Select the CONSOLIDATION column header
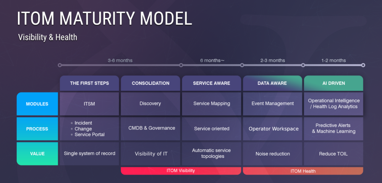Viewport: 382px width, 183px height. [151, 83]
